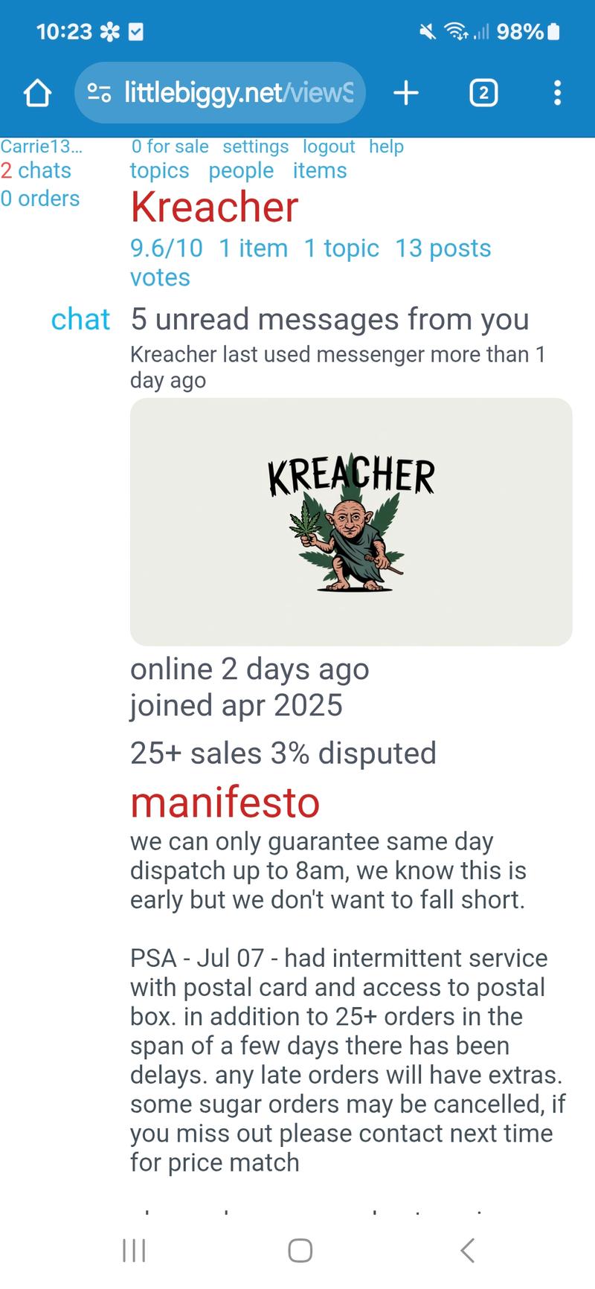The width and height of the screenshot is (595, 1289).
Task: Open the help link
Action: 386,147
